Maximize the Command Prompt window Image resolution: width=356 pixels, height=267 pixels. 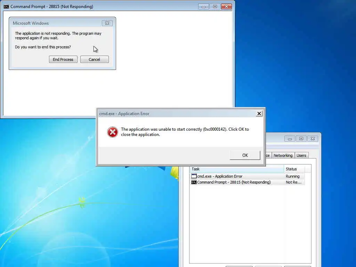215,7
